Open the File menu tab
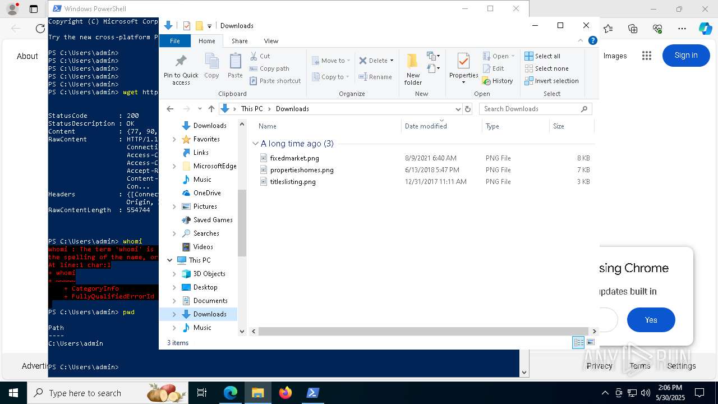Screen dimensions: 718x404 [175, 41]
